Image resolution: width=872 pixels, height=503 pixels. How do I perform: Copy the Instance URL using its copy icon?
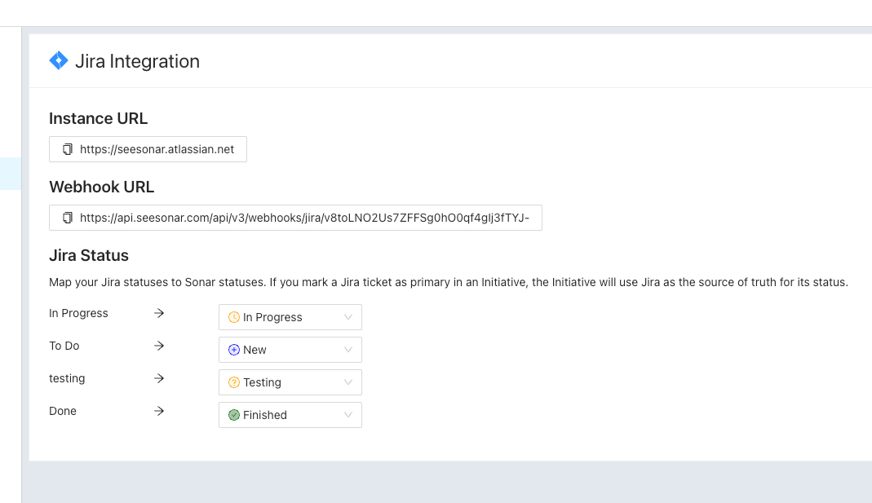point(67,149)
